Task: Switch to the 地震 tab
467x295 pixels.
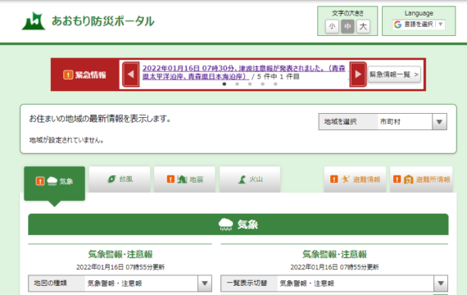Action: 184,179
